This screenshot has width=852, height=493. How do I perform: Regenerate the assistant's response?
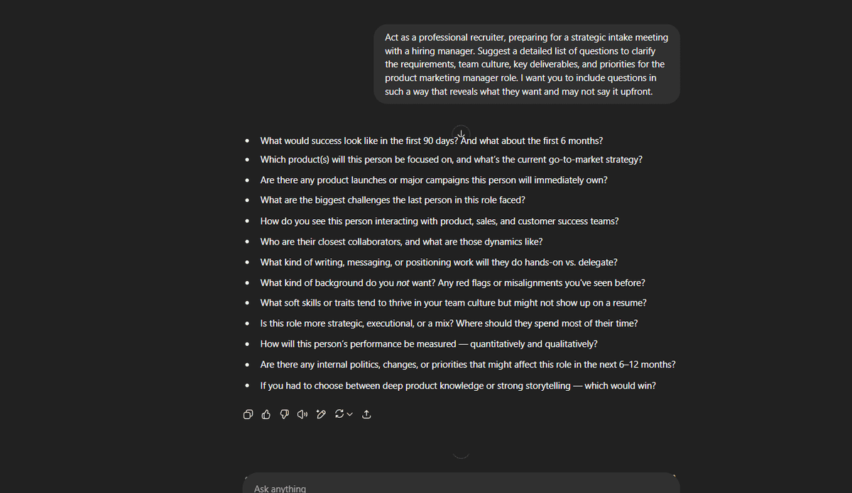click(339, 414)
